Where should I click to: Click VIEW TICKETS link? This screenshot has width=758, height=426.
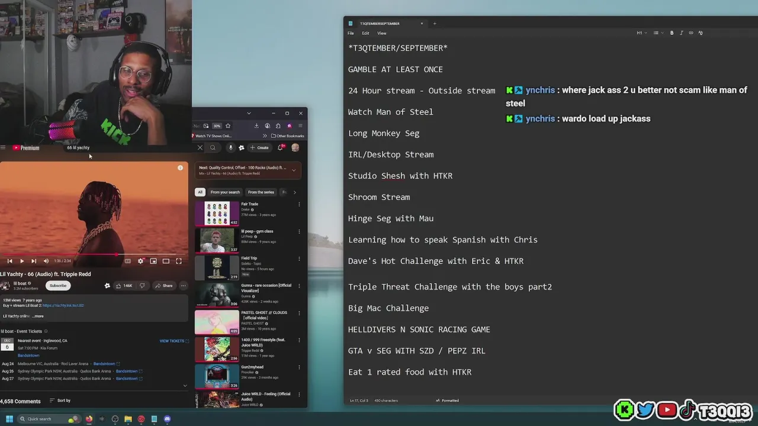pyautogui.click(x=174, y=341)
